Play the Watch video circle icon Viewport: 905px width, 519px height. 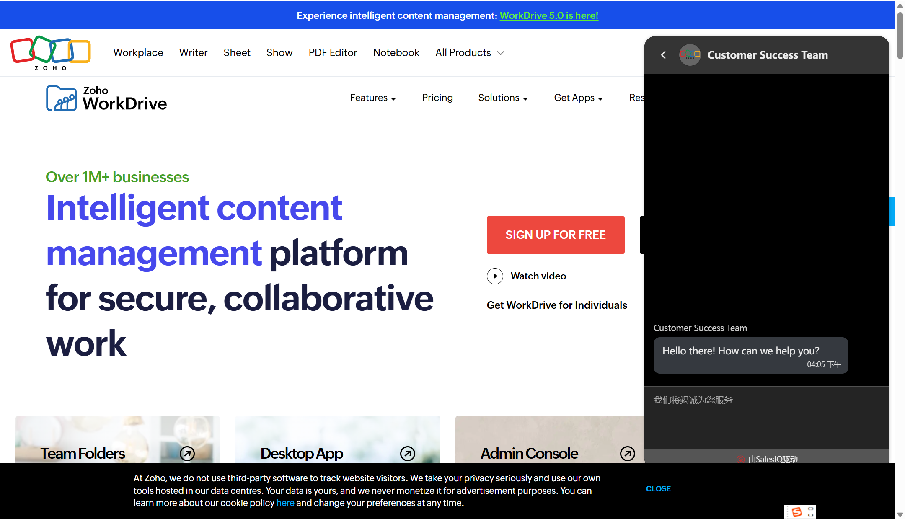click(x=495, y=276)
